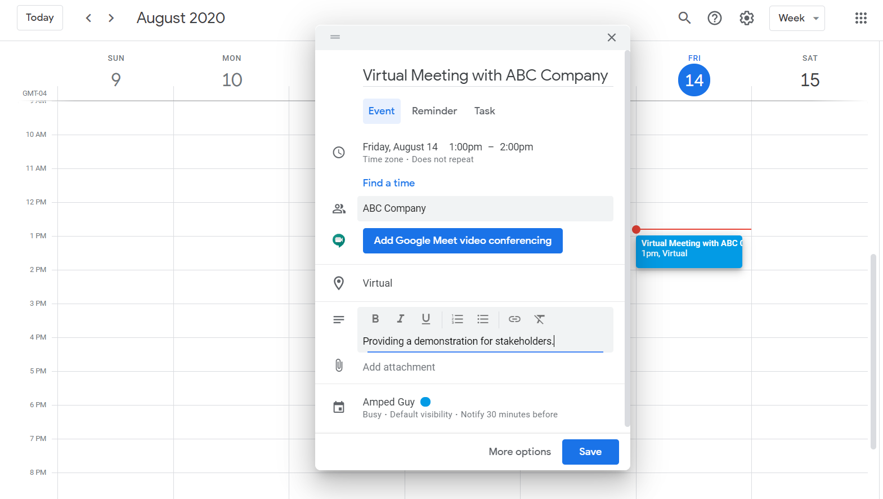This screenshot has width=883, height=499.
Task: Click the Google Meet camera icon
Action: [x=339, y=240]
